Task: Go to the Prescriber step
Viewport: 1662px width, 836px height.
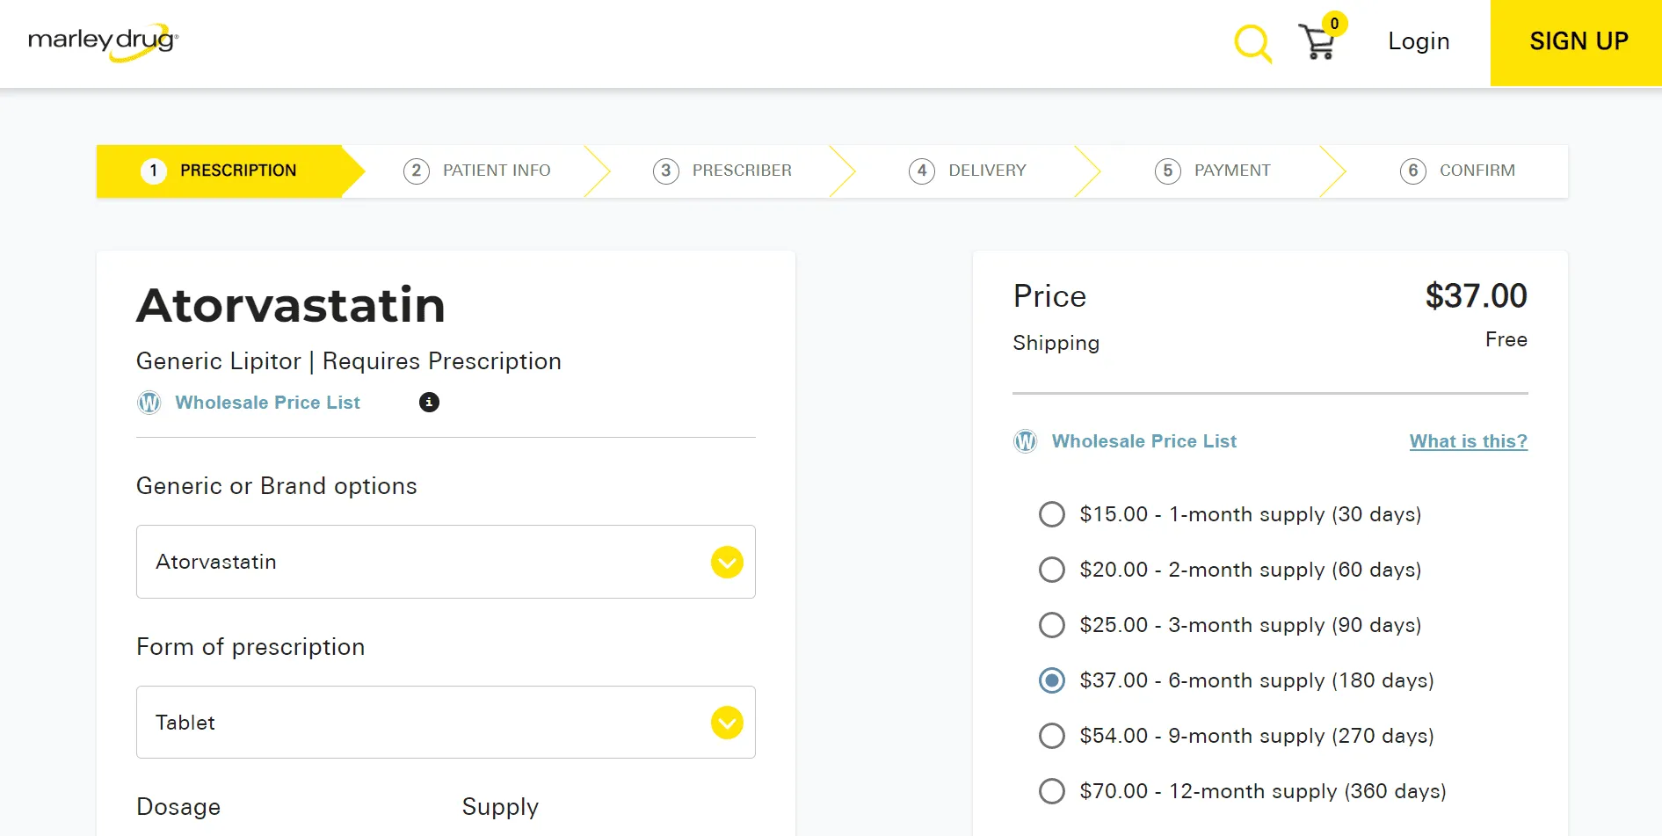Action: point(722,171)
